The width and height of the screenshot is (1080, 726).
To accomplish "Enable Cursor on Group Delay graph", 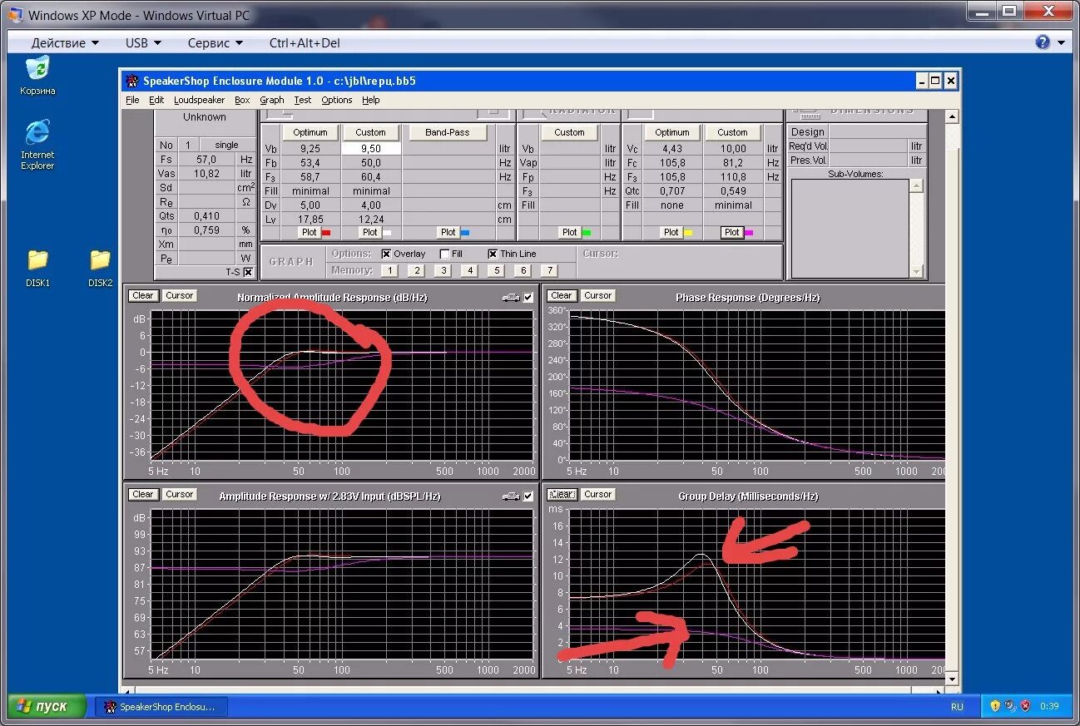I will [x=597, y=494].
